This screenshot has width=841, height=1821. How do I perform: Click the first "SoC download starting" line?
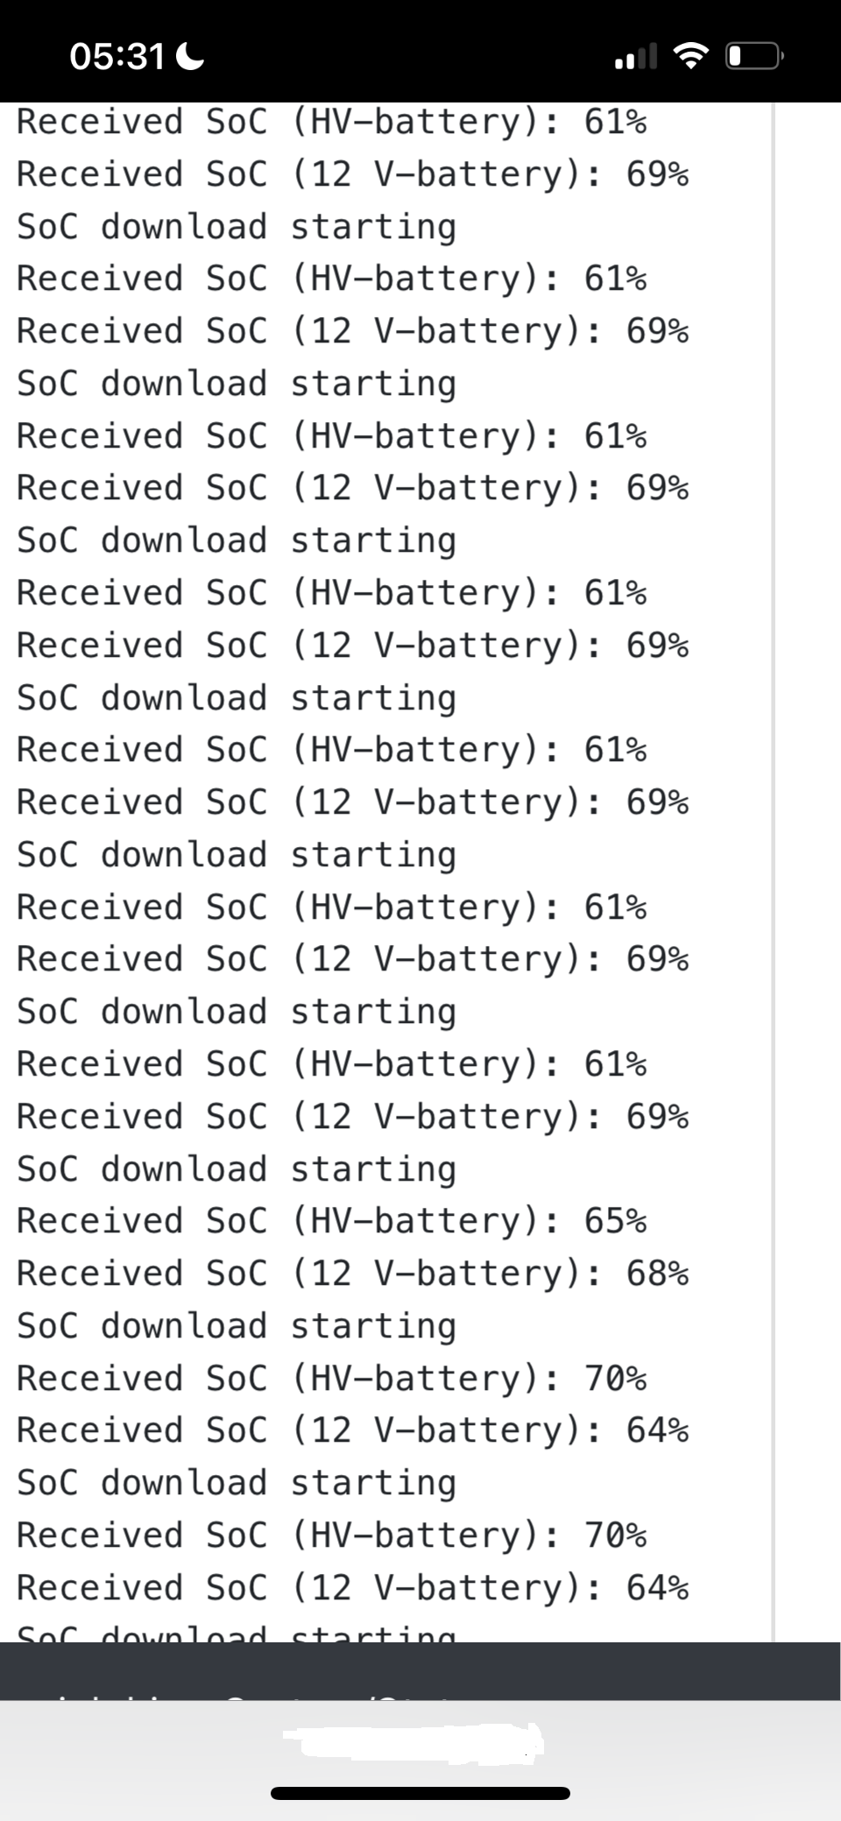237,227
